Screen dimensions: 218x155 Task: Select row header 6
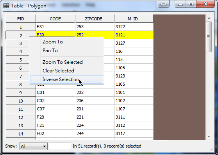(x=17, y=68)
